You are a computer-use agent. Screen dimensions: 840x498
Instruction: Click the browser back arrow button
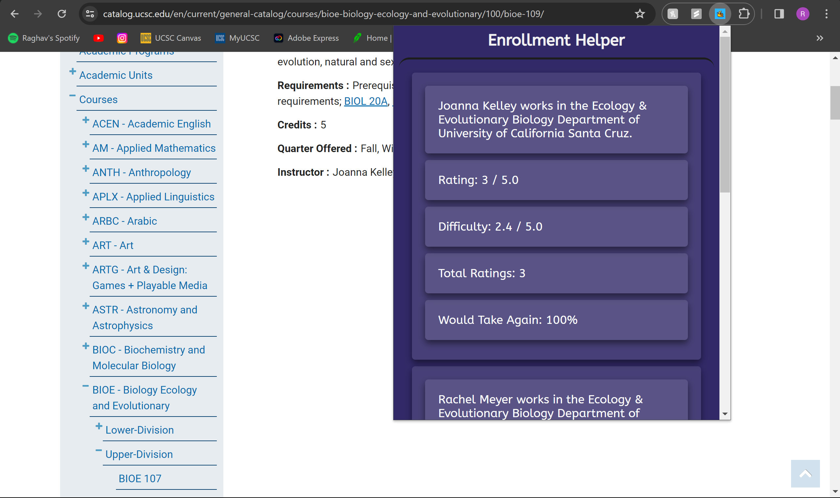[14, 14]
